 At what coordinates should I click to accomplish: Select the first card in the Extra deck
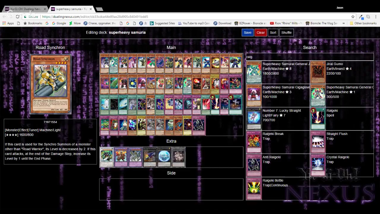(x=107, y=157)
